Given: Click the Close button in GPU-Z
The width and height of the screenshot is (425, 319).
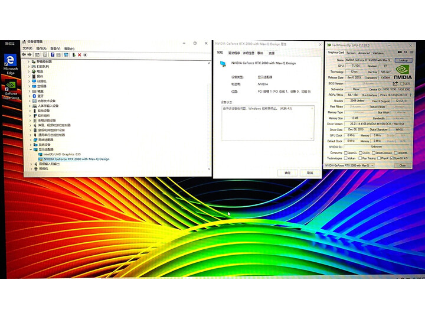Looking at the screenshot, I should pos(403,165).
